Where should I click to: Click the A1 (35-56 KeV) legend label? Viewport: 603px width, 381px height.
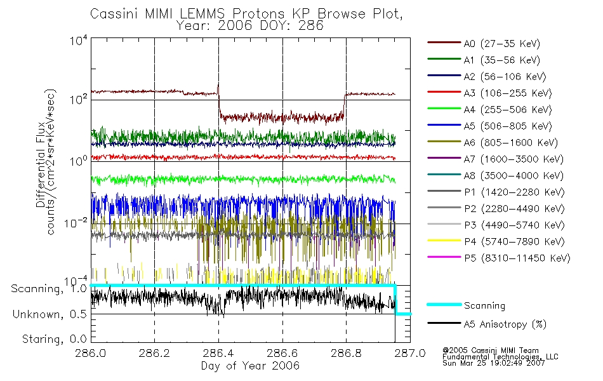(502, 60)
